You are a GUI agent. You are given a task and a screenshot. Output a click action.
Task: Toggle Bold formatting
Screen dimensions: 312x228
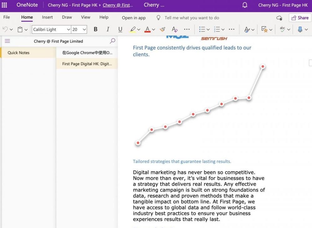click(x=96, y=29)
